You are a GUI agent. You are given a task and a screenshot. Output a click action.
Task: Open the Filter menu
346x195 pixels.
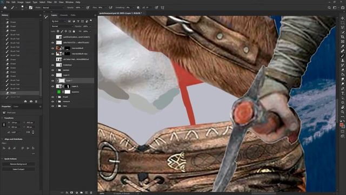click(x=49, y=2)
